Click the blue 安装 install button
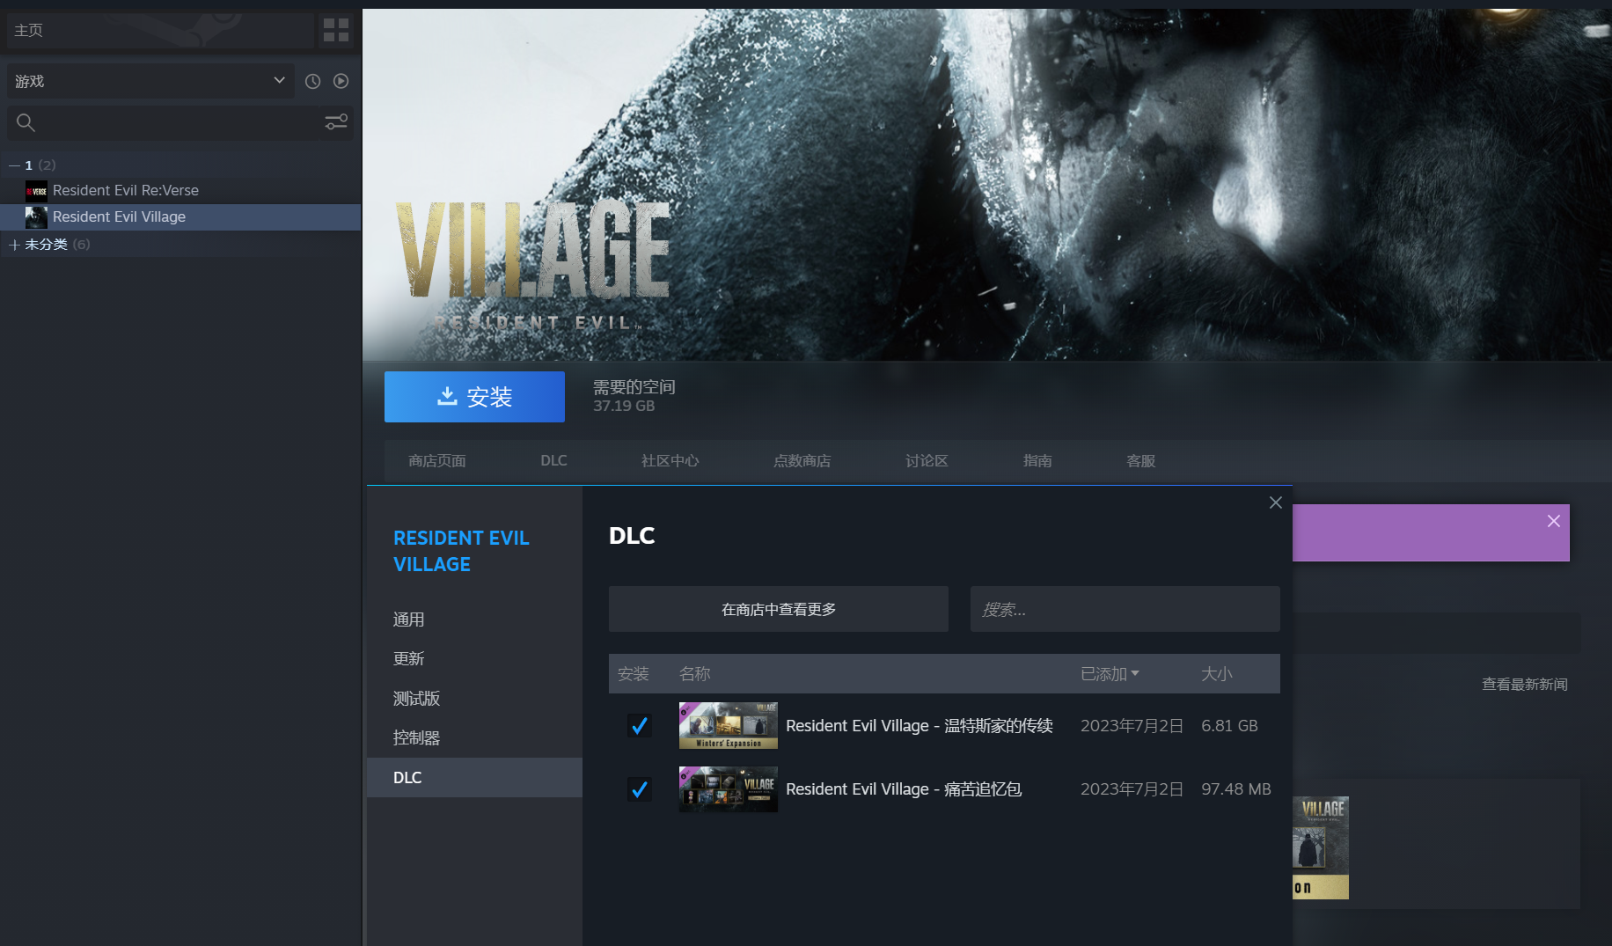 point(474,397)
